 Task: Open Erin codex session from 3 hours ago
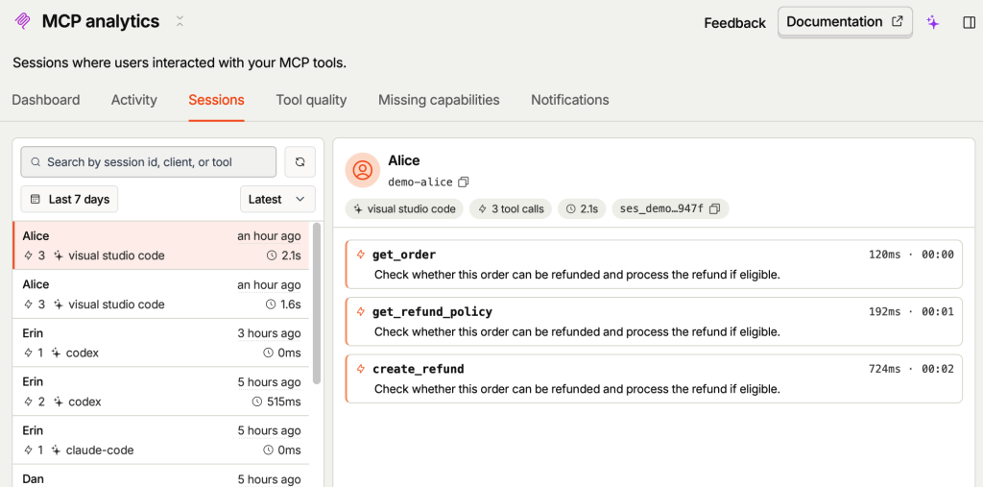(161, 343)
